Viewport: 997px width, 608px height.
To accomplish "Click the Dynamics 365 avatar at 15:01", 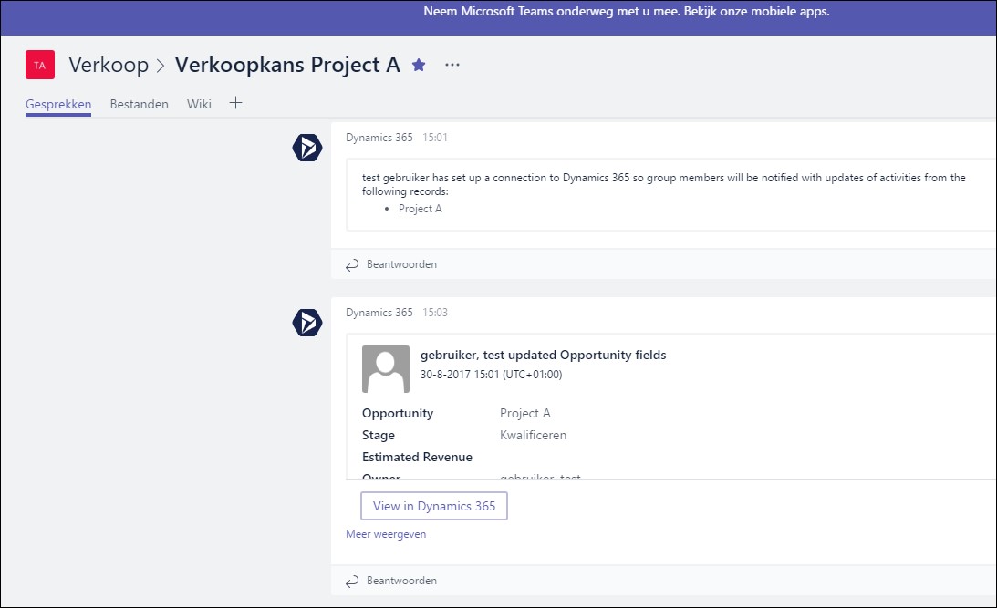I will coord(307,148).
